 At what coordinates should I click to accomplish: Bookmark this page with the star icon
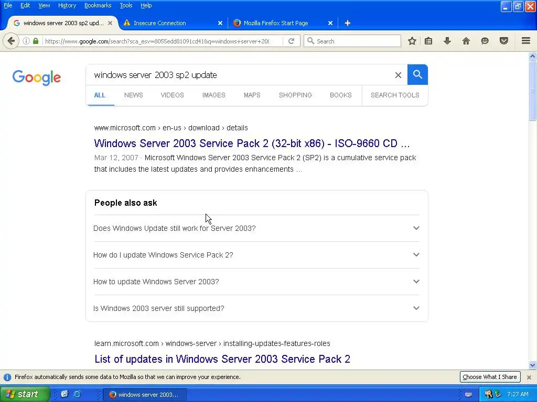[x=412, y=41]
